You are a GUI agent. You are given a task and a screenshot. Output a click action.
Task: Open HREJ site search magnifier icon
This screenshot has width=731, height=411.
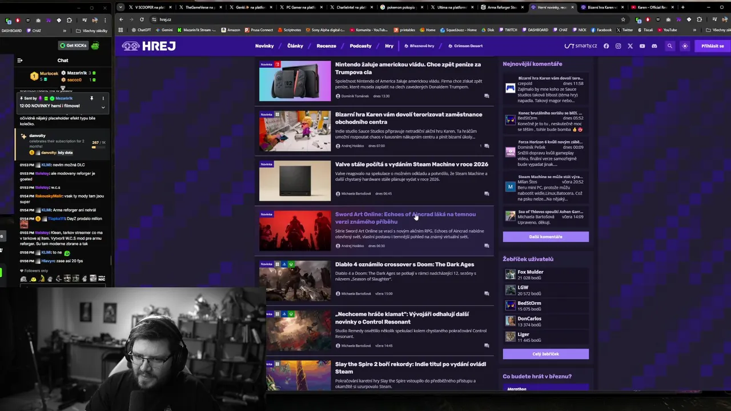[670, 46]
